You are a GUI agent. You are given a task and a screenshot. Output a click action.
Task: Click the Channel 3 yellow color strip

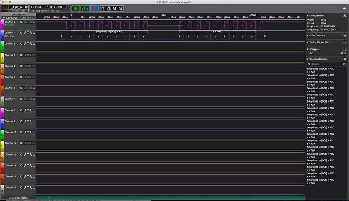pos(2,58)
